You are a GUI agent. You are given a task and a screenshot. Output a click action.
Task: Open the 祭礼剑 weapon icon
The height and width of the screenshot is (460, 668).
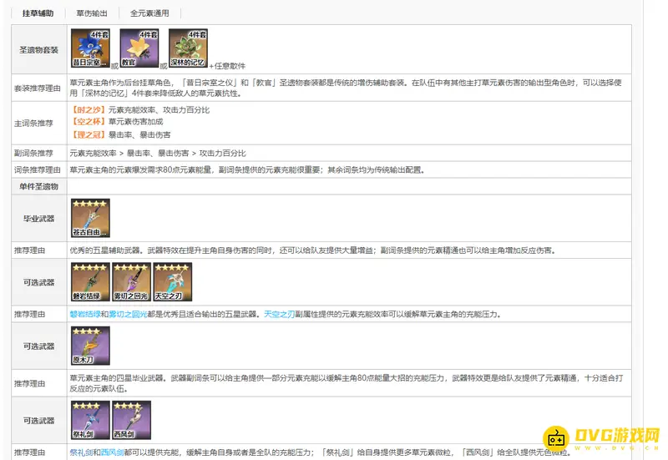point(90,420)
